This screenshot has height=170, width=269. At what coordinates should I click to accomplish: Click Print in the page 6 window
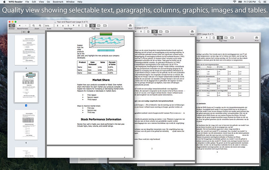pos(256,38)
